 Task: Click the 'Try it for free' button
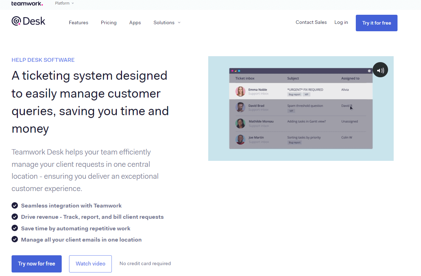point(376,22)
